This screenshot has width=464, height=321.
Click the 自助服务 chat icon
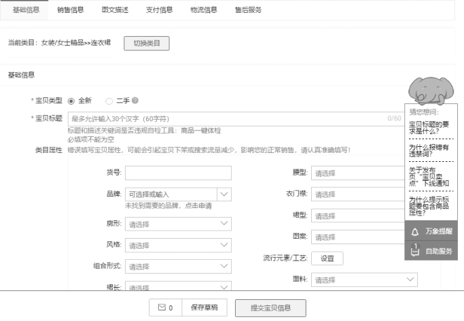pyautogui.click(x=415, y=250)
